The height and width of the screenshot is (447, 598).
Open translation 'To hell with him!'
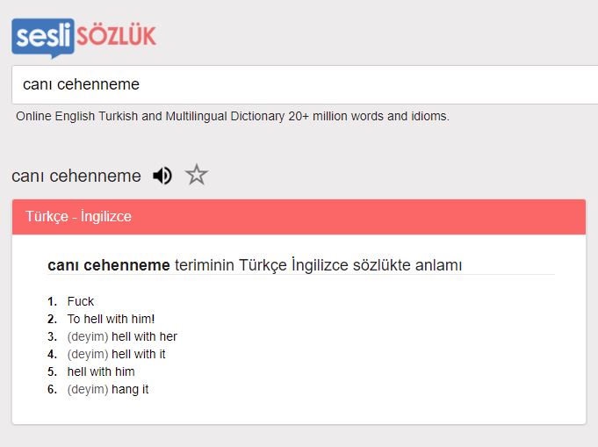(111, 319)
